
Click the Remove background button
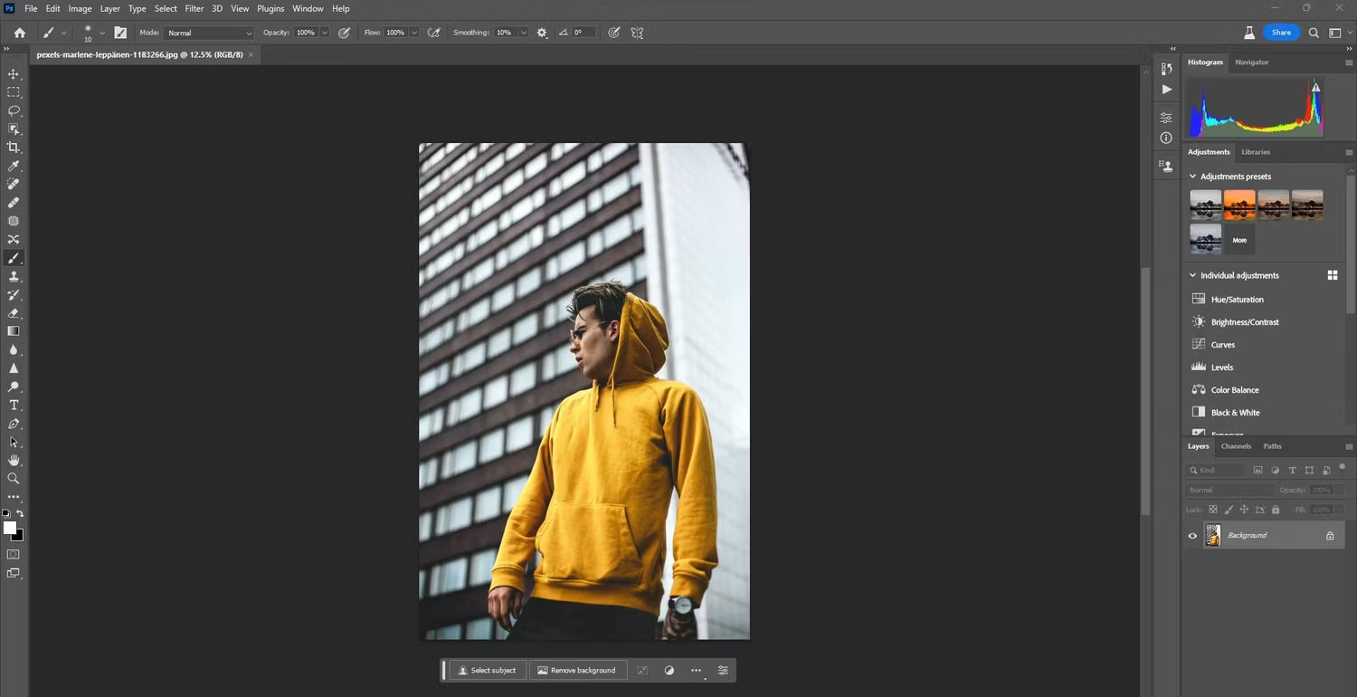576,671
